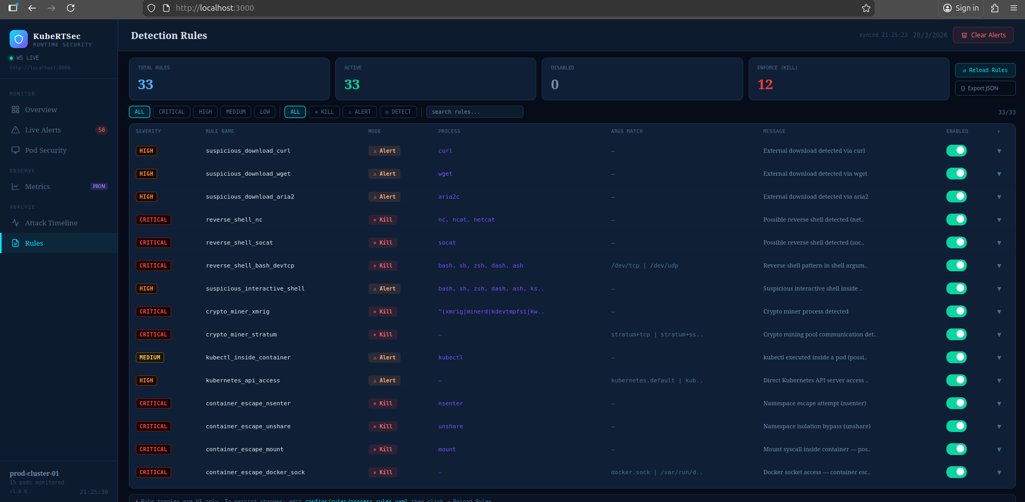Image resolution: width=1025 pixels, height=502 pixels.
Task: Expand the container_escape_nsenter rule row
Action: (x=999, y=404)
